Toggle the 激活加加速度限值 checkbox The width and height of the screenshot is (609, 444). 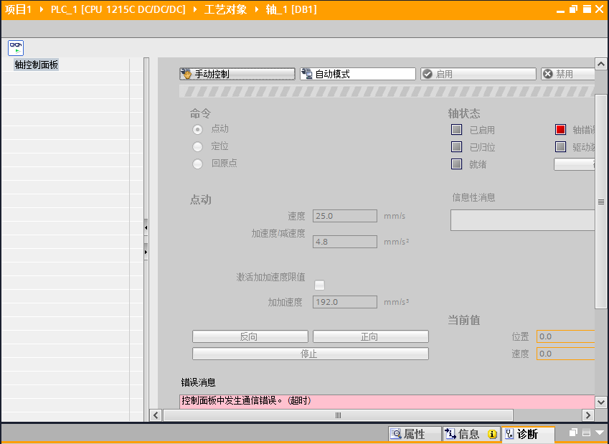[x=319, y=285]
